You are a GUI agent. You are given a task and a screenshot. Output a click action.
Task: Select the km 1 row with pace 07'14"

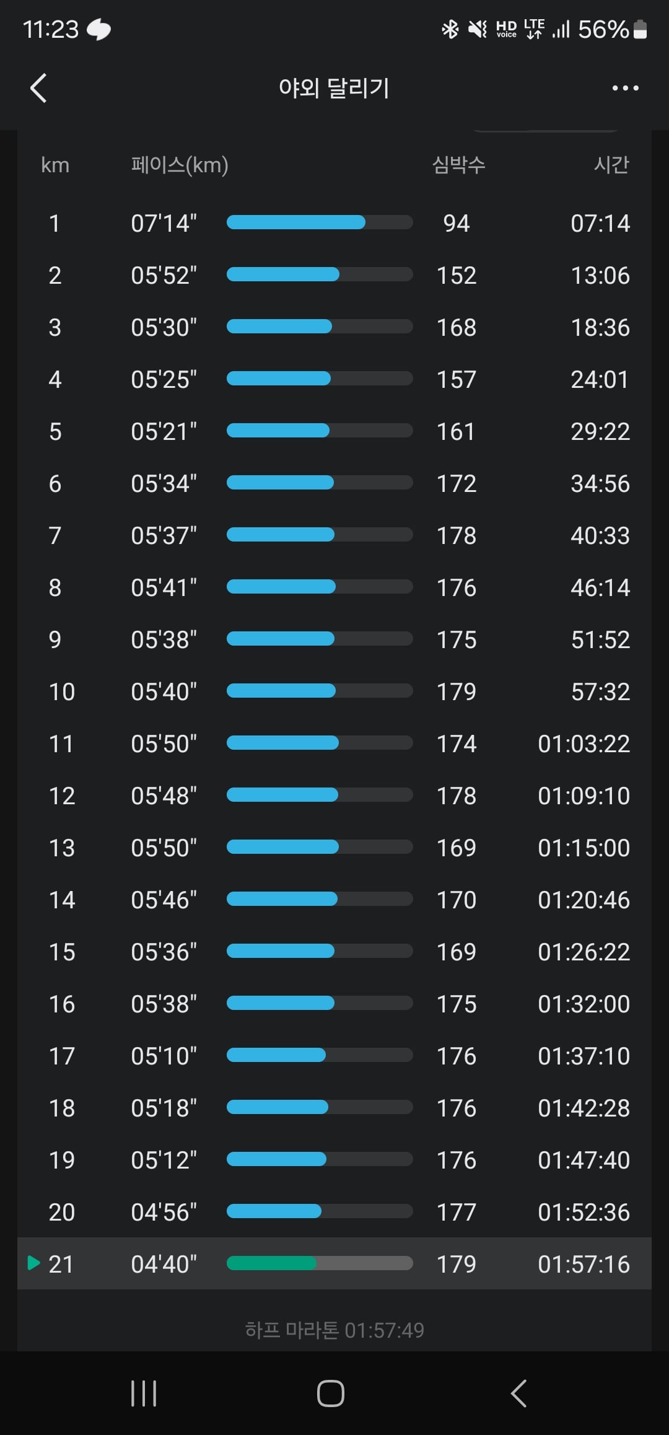point(334,223)
